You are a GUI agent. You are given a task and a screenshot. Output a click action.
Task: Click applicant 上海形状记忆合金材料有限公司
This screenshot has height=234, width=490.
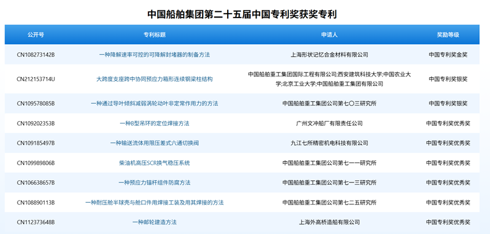click(x=329, y=54)
